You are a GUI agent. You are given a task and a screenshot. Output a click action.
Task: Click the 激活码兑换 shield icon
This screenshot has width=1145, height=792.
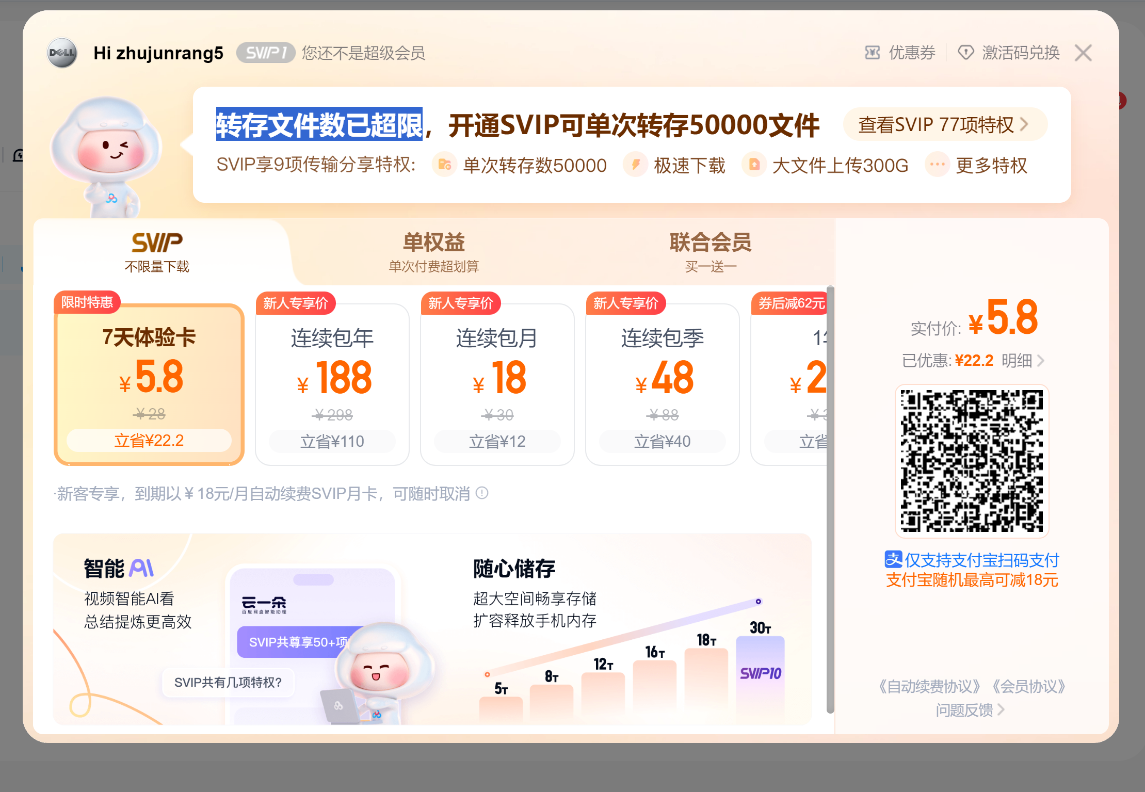tap(965, 53)
